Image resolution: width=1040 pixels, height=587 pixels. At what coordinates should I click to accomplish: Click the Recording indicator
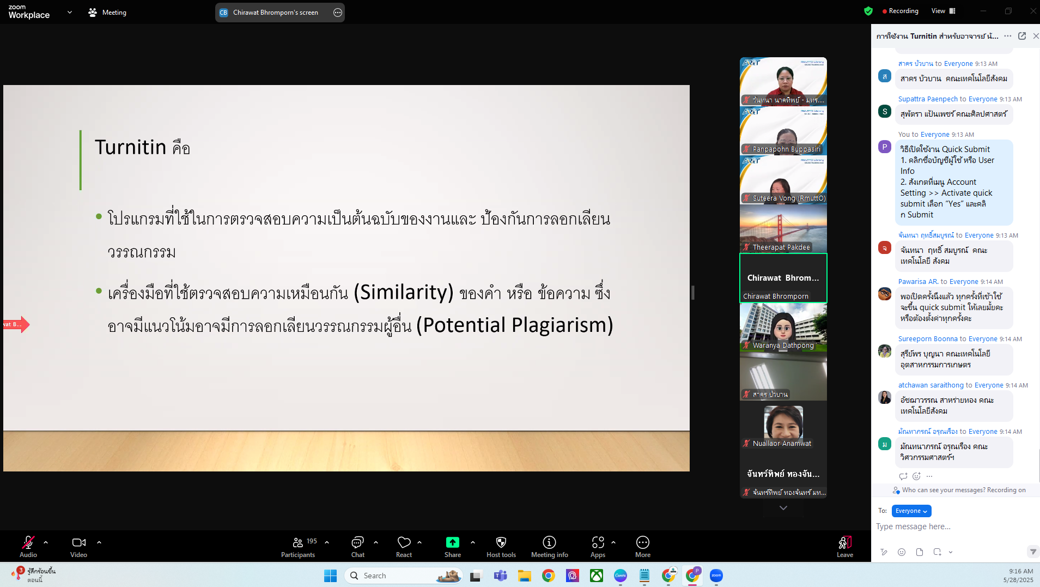point(901,11)
